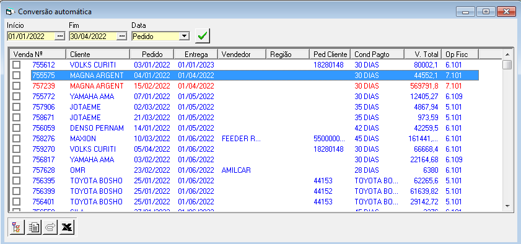This screenshot has height=244, width=521.
Task: Click the 28 DIAS payment condition
Action: (x=367, y=170)
